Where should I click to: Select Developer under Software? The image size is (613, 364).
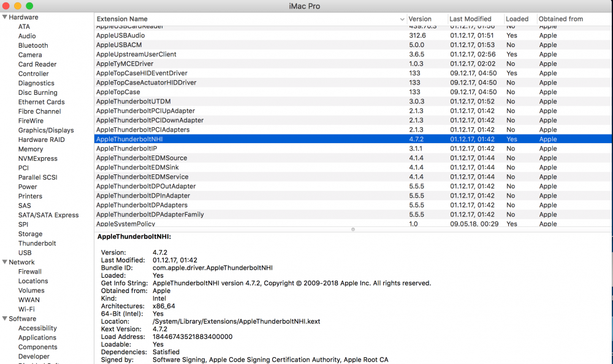[x=34, y=356]
